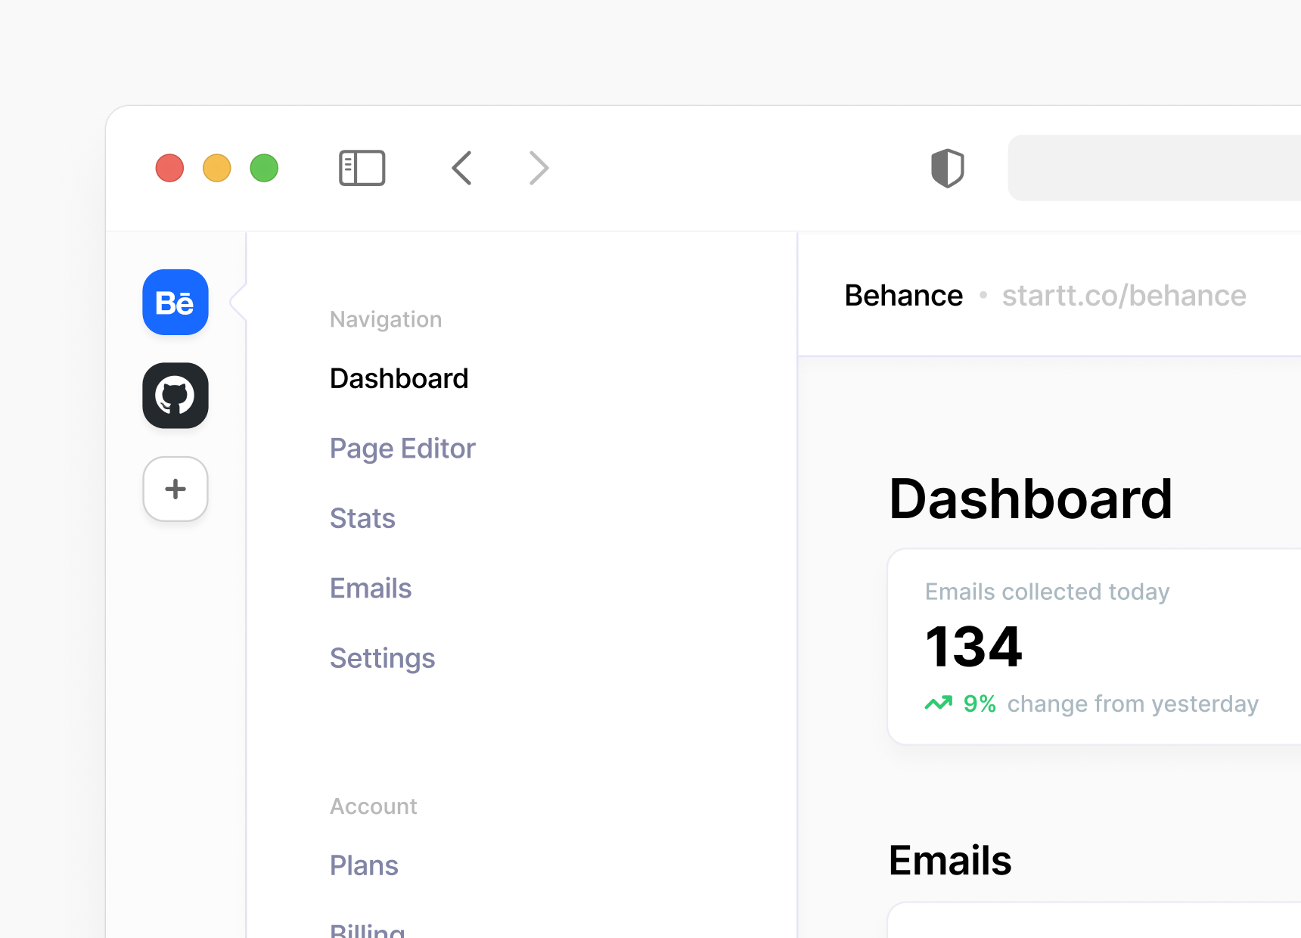Go forward with the right chevron arrow
1301x938 pixels.
pos(539,168)
